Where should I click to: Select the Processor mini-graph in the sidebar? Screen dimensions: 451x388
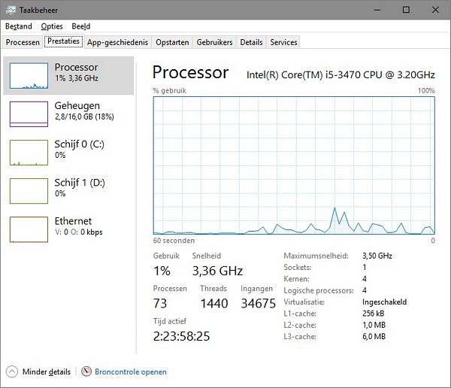(x=29, y=76)
